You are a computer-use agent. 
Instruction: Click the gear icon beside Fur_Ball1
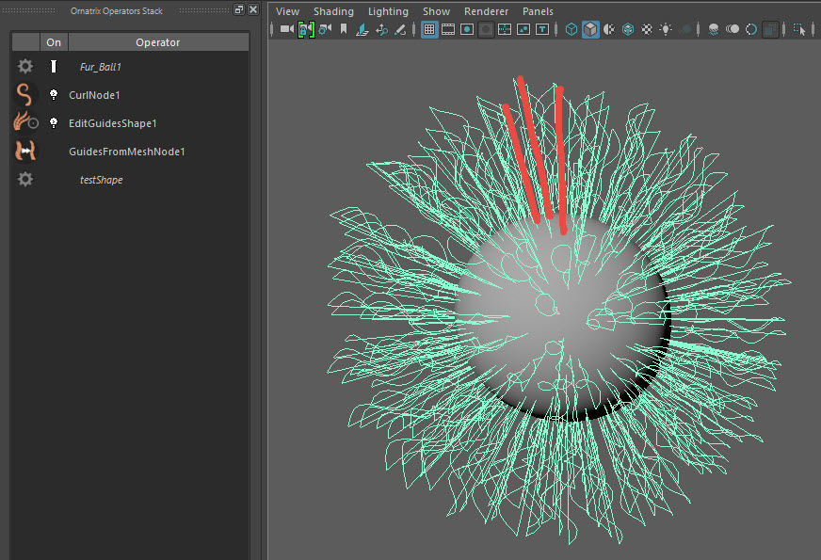pyautogui.click(x=25, y=67)
